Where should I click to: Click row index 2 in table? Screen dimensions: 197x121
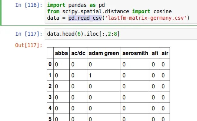pos(50,86)
